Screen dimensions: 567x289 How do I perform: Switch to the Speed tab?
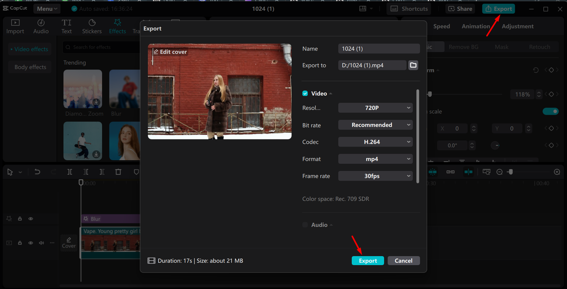tap(442, 26)
